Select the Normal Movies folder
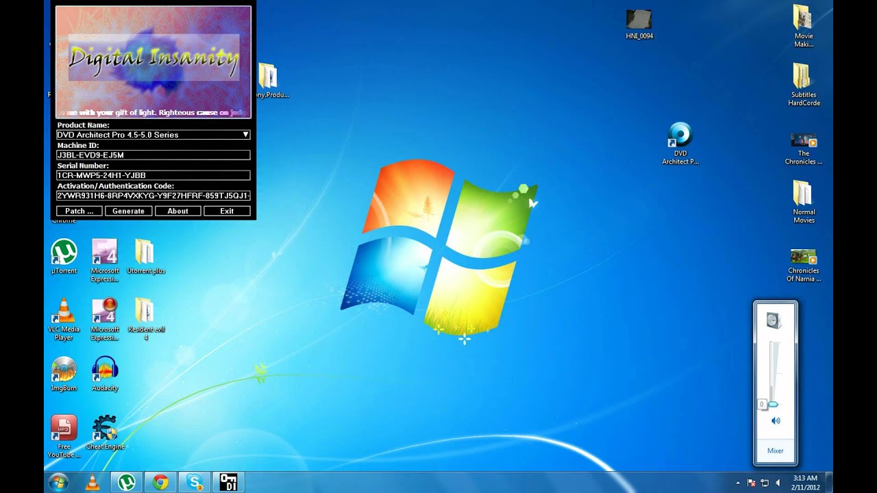877x493 pixels. (804, 202)
